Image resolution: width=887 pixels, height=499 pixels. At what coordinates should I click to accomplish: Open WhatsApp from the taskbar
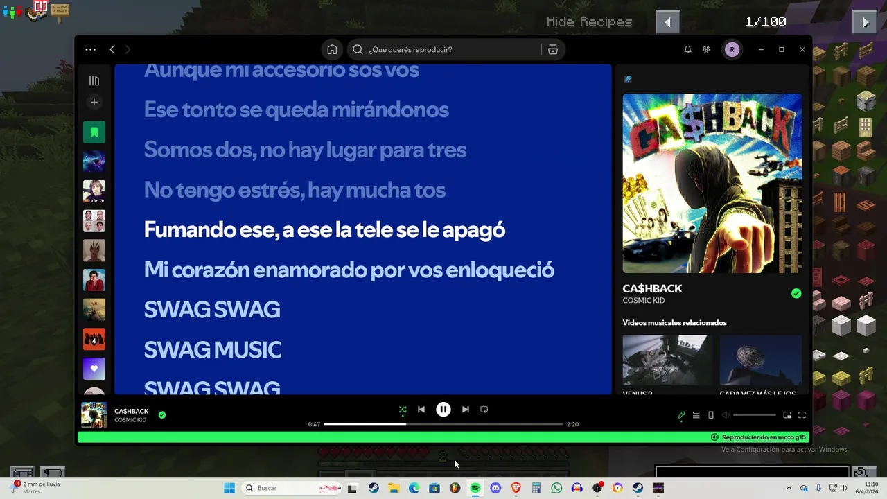556,488
